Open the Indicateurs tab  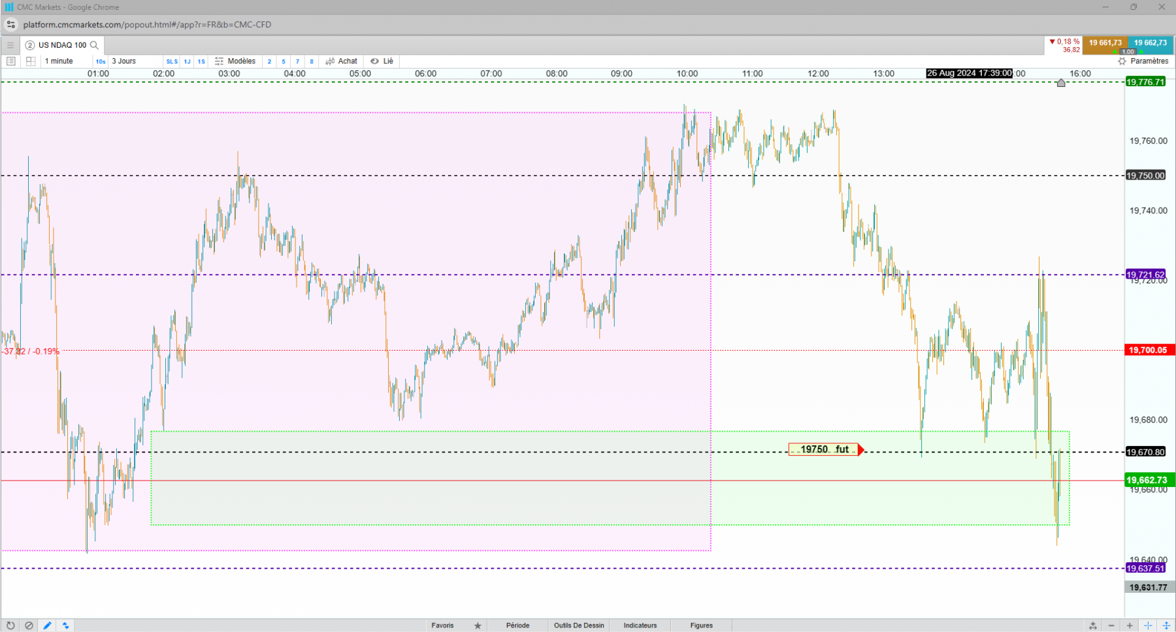(640, 625)
